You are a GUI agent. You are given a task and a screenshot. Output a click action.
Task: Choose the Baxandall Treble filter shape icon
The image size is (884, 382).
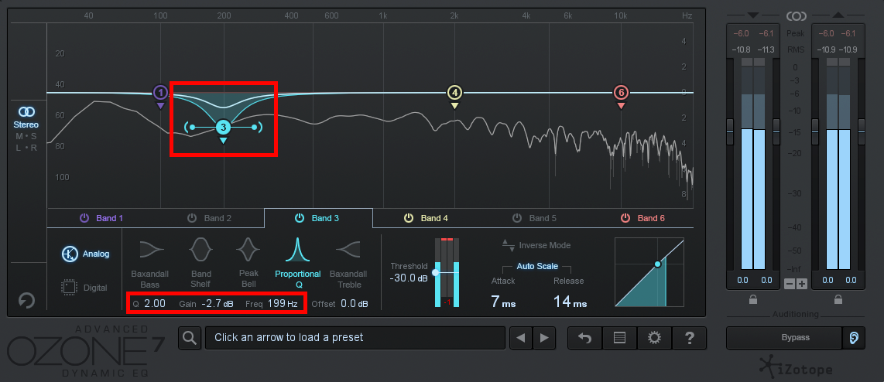point(348,249)
